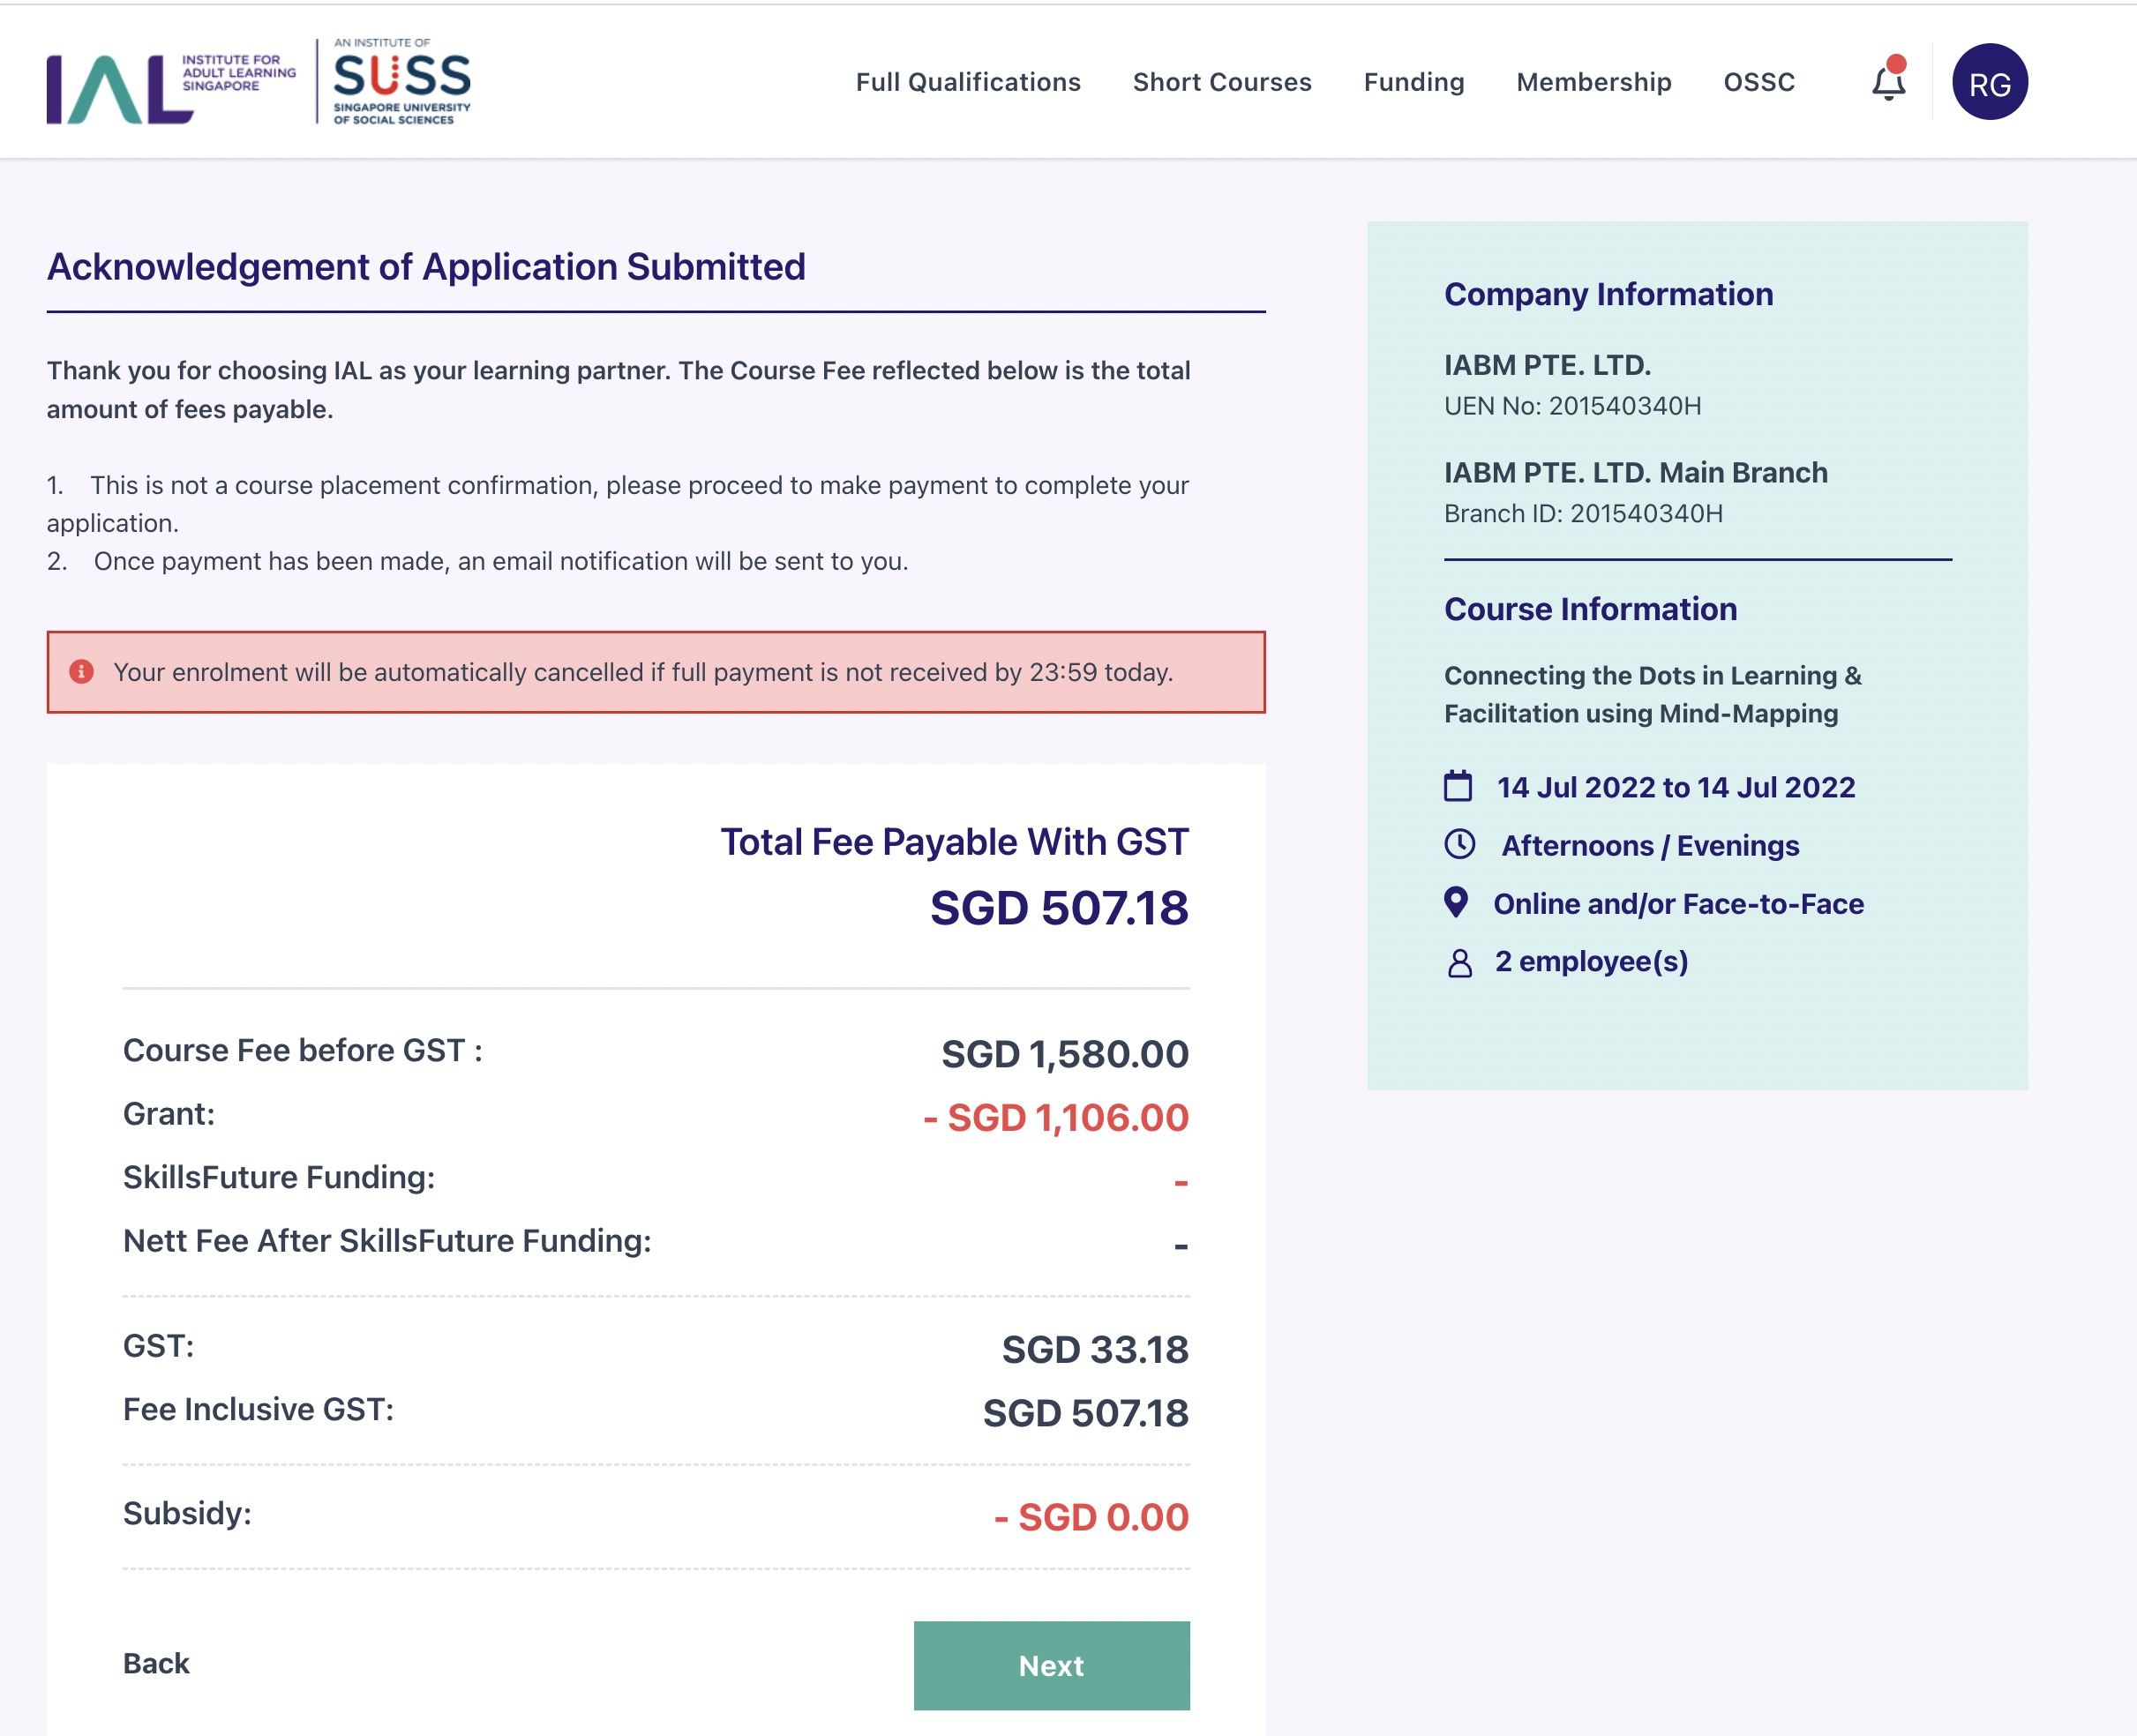Click the person icon beside 2 employee(s)
The image size is (2137, 1736).
click(1459, 962)
